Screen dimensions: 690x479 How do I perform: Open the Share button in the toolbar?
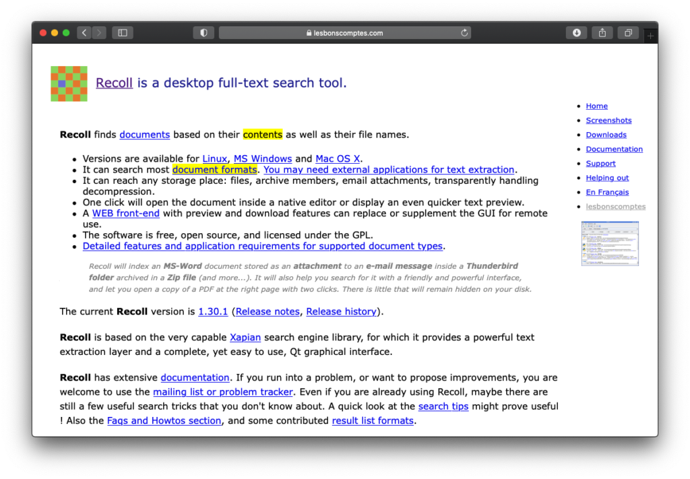pos(602,32)
